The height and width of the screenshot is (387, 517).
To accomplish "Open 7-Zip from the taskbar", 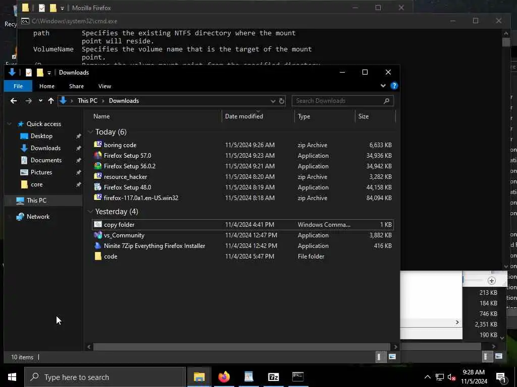I will click(273, 377).
